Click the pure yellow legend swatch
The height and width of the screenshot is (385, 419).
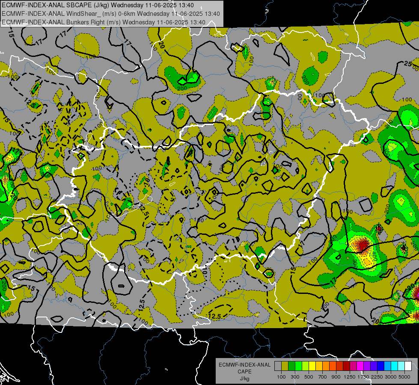coord(312,366)
